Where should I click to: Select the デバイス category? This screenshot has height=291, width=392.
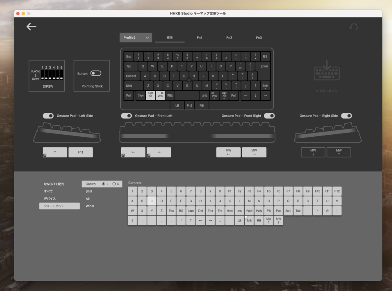pyautogui.click(x=50, y=199)
